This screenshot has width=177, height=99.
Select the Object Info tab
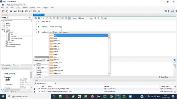[5, 92]
